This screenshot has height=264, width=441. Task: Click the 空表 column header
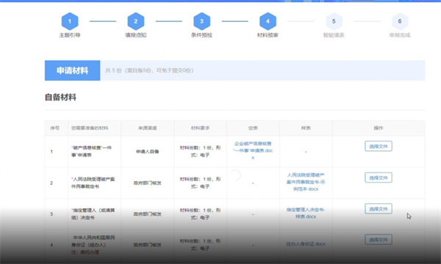tap(253, 128)
